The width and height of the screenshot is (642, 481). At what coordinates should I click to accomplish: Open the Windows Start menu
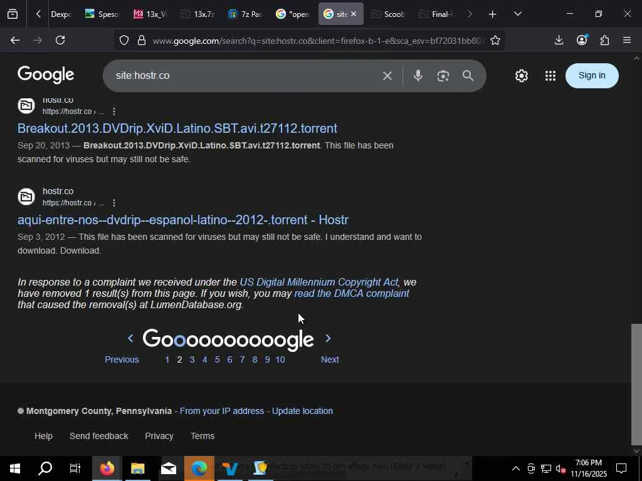click(15, 468)
